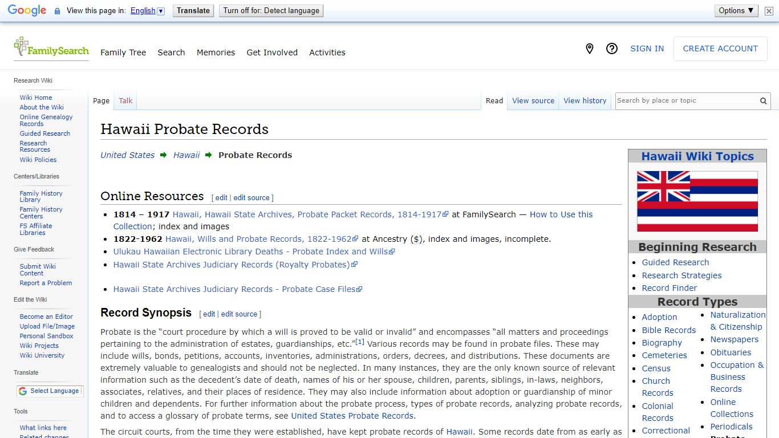Open Ulukau Hawaiian Electronic Library link
The image size is (779, 438).
tap(254, 252)
